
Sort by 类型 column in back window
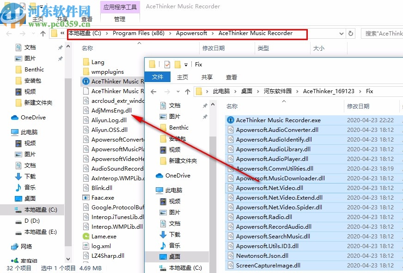[x=263, y=48]
